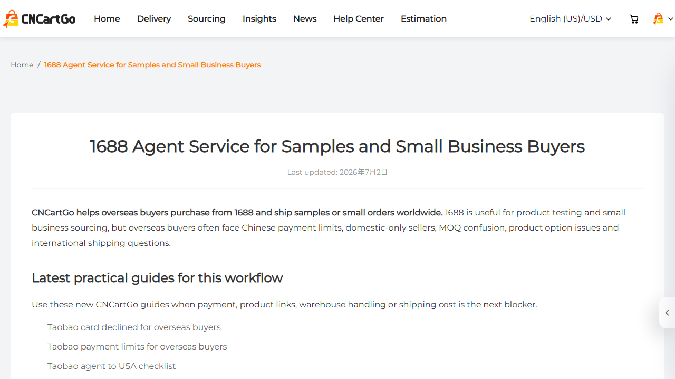Open the user account avatar menu
The height and width of the screenshot is (379, 675).
tap(663, 19)
